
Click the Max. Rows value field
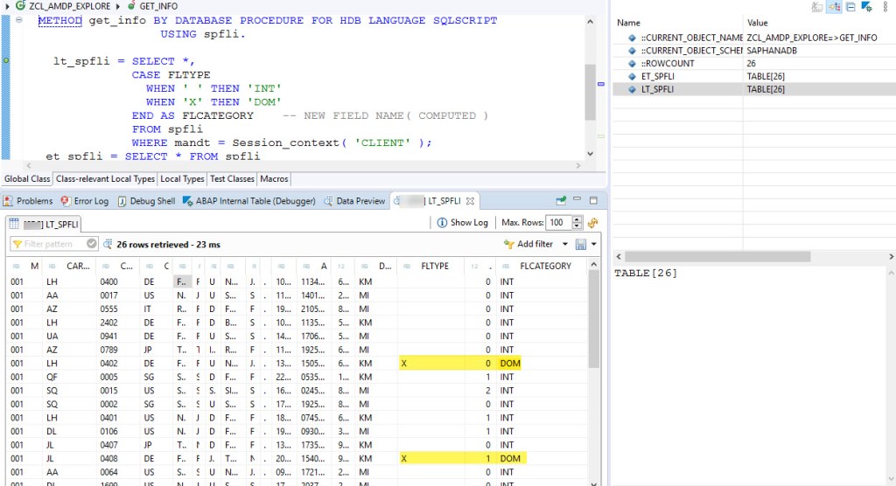point(559,223)
